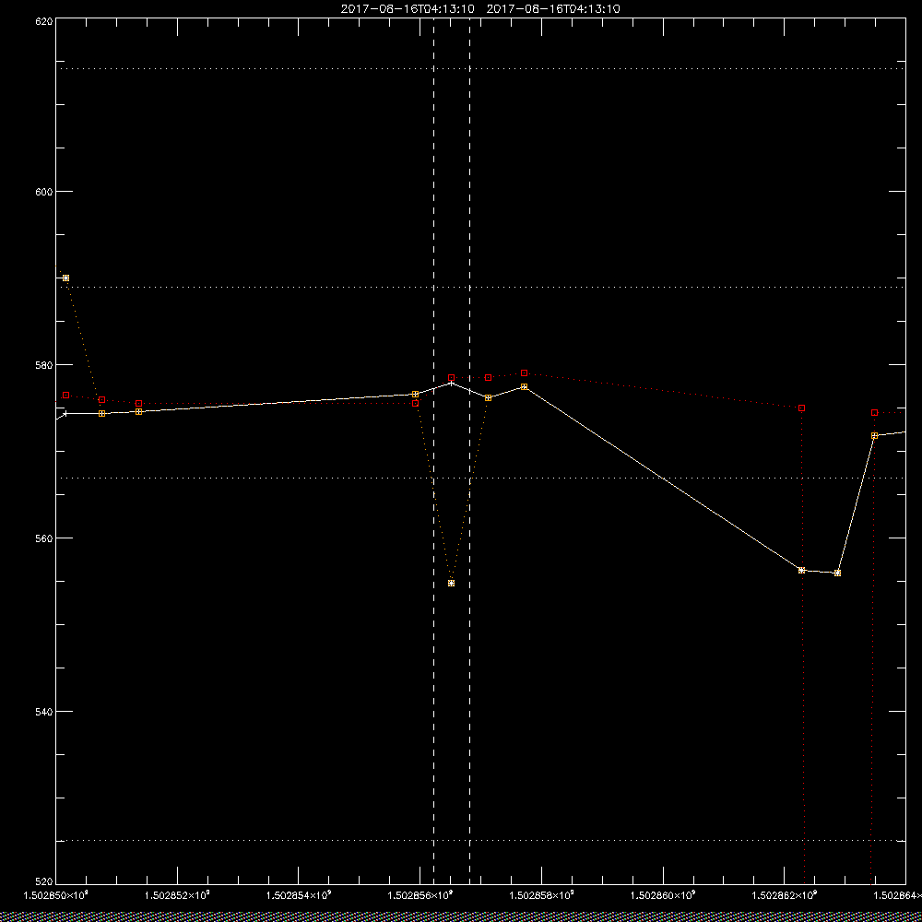This screenshot has width=922, height=922.
Task: Click the 520 label on the y-axis
Action: coord(44,882)
